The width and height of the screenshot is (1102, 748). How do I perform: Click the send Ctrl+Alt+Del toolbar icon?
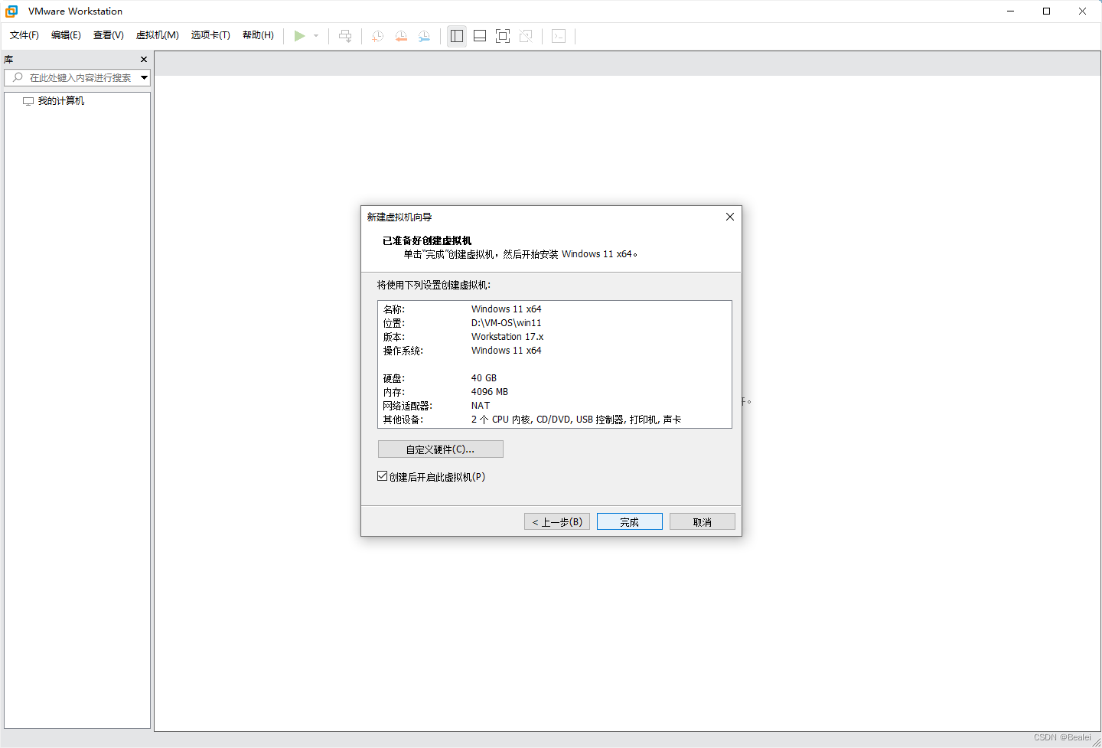(x=345, y=36)
